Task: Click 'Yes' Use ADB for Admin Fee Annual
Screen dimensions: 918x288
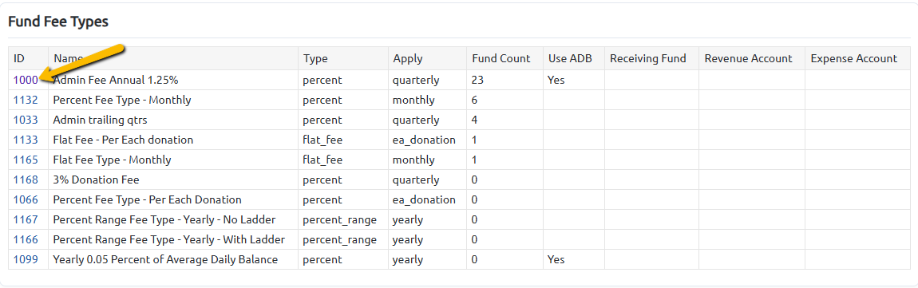Action: pos(556,81)
